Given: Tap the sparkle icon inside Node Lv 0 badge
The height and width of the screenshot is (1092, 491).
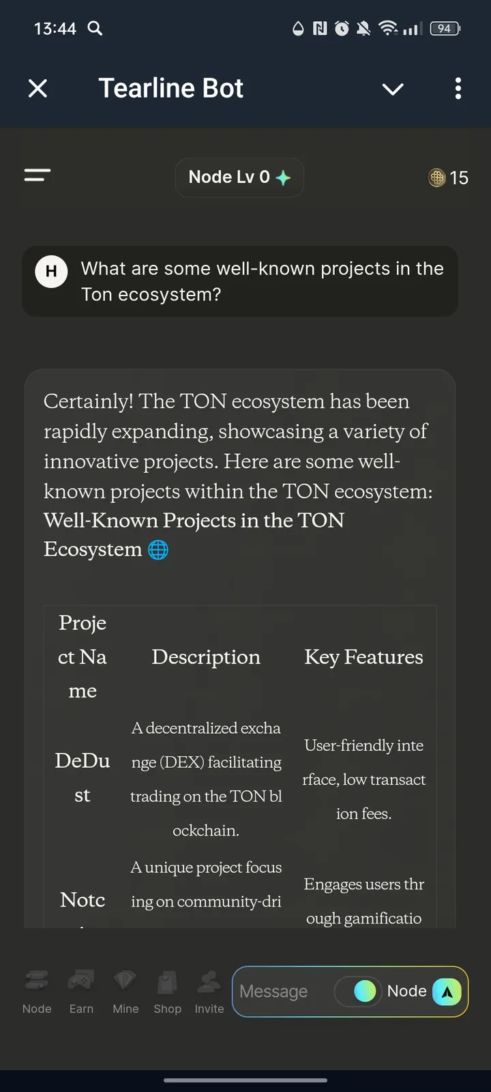Looking at the screenshot, I should click(x=284, y=177).
